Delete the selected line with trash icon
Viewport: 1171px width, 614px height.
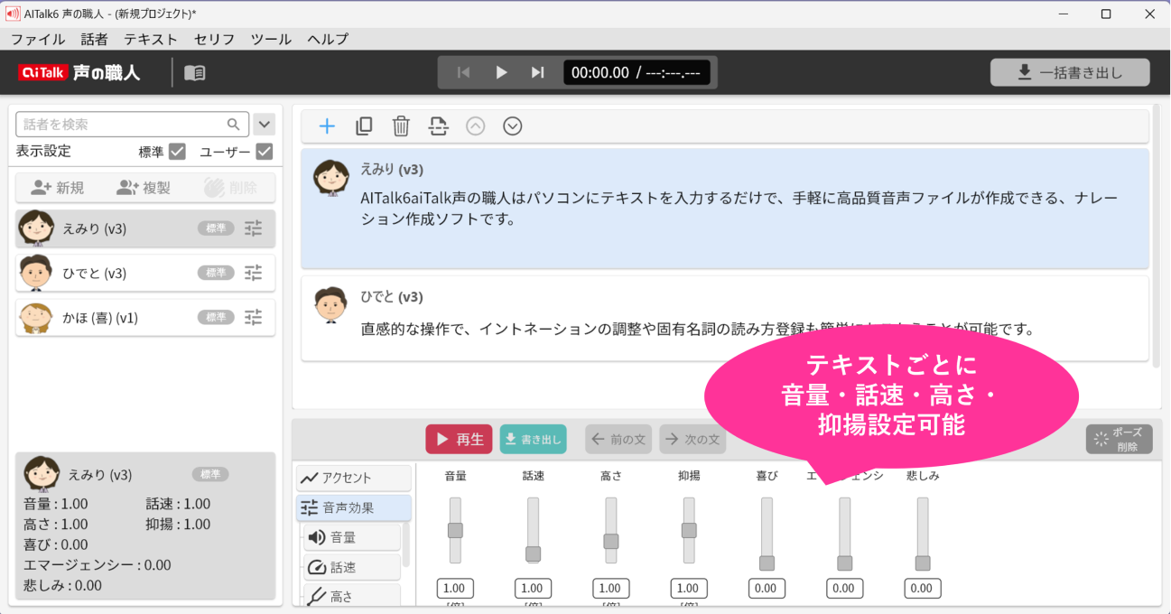(401, 126)
